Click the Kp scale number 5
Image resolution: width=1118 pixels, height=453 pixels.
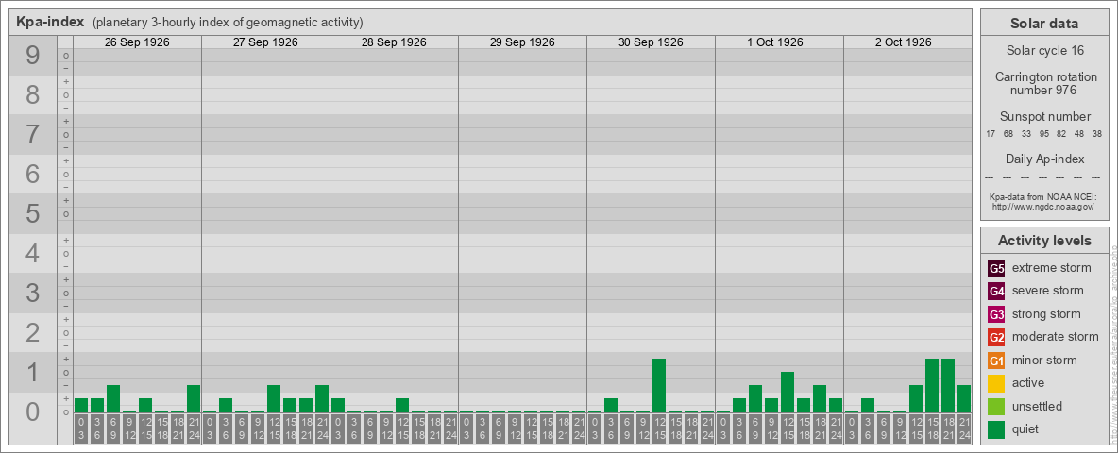pos(33,213)
